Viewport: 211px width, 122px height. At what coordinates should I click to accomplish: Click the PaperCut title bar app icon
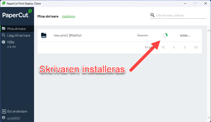click(4, 3)
